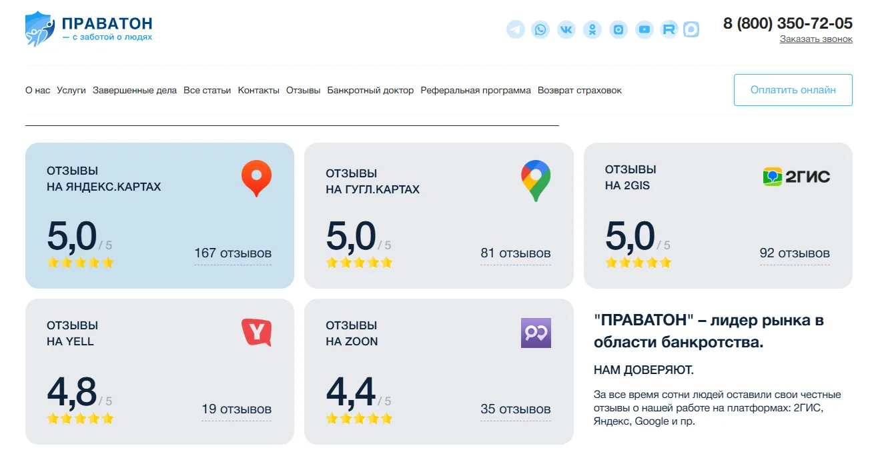Open the 'Все статьи' menu item
876x466 pixels.
coord(207,90)
